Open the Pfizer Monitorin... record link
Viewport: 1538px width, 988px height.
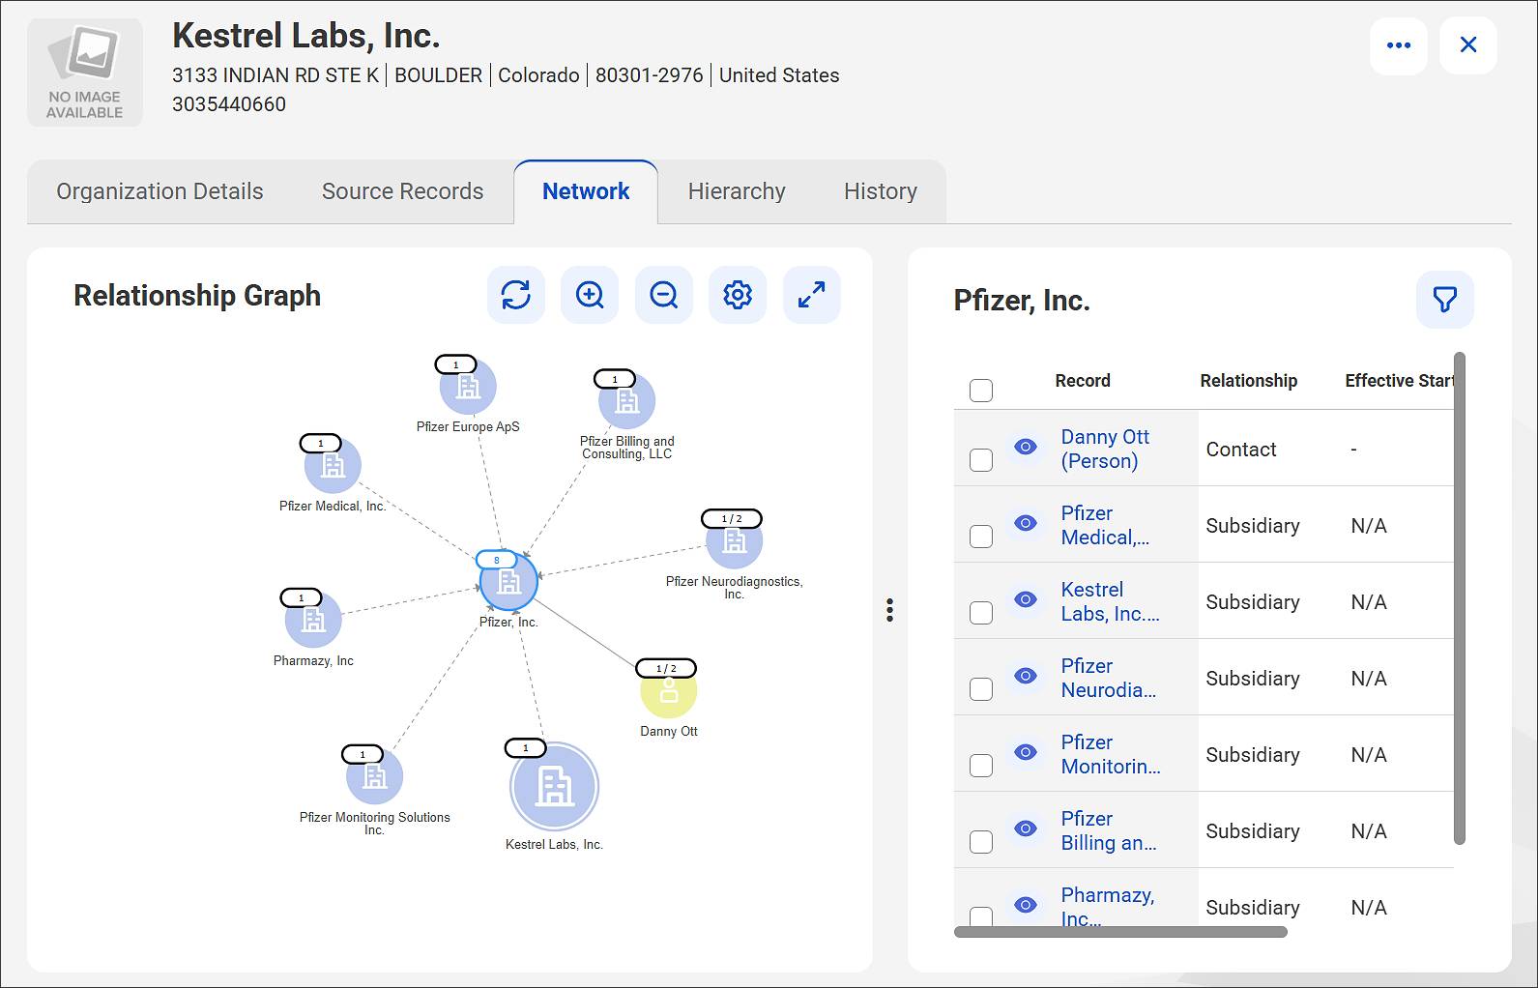pos(1111,754)
